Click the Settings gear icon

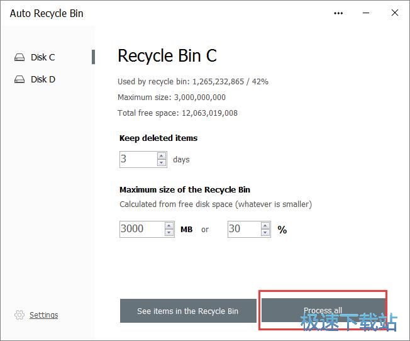click(19, 315)
